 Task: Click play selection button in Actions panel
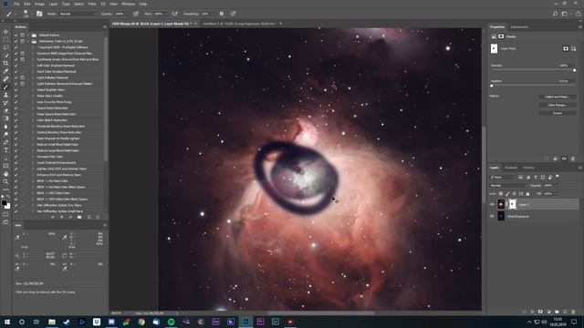point(70,217)
